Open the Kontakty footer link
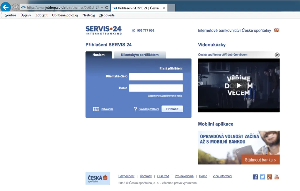 pos(146,176)
